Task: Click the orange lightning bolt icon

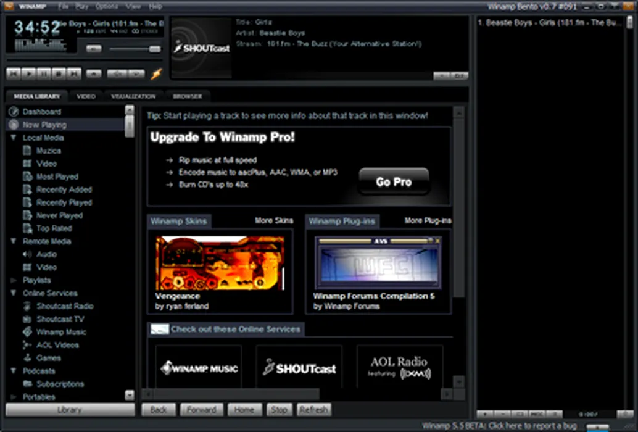Action: [157, 73]
